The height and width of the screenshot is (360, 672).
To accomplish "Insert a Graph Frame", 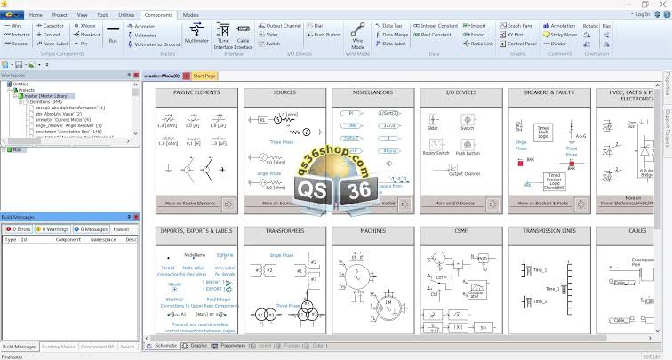I will point(516,26).
